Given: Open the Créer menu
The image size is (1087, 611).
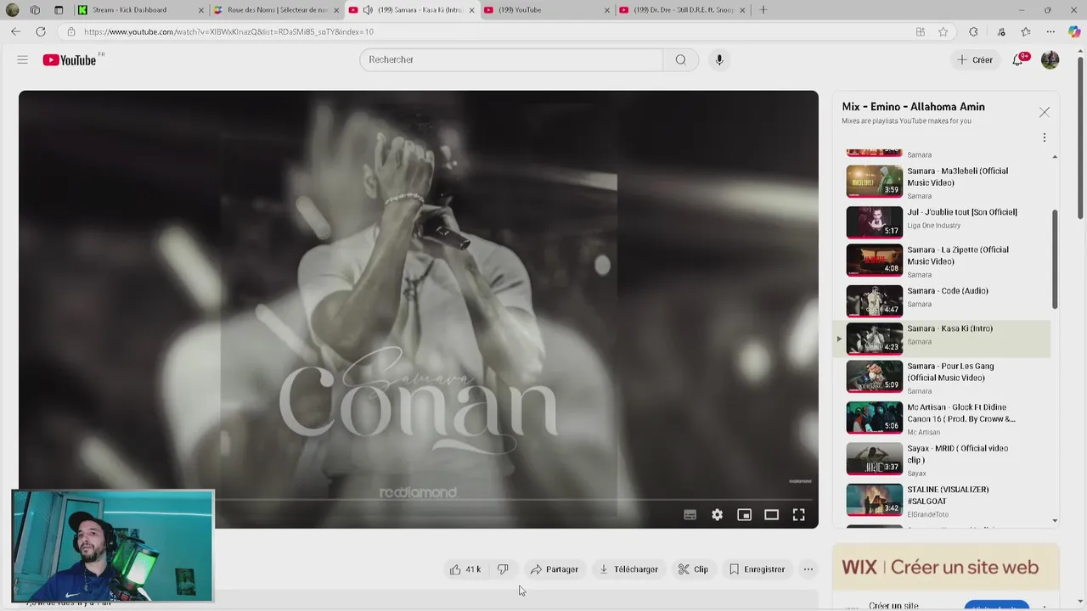Looking at the screenshot, I should tap(975, 59).
